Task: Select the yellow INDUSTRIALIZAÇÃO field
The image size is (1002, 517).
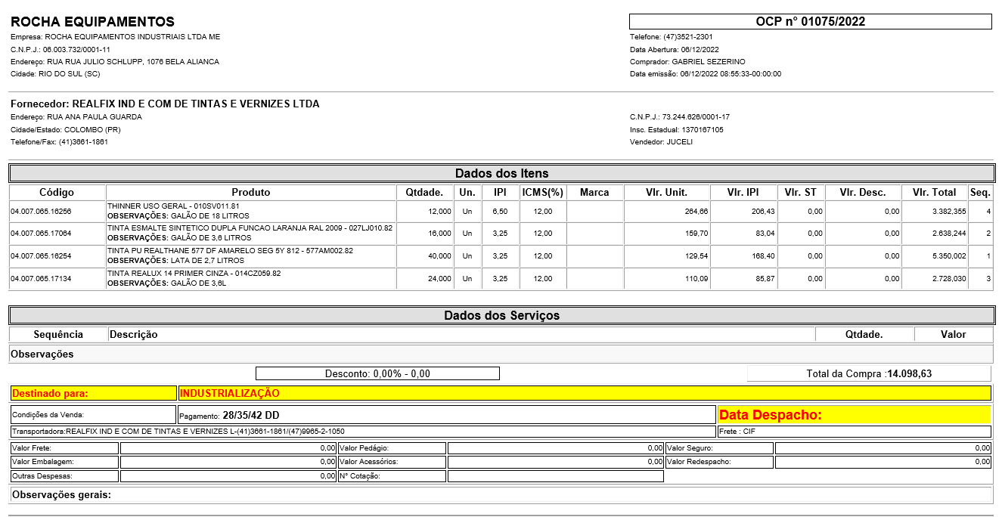Action: tap(584, 393)
